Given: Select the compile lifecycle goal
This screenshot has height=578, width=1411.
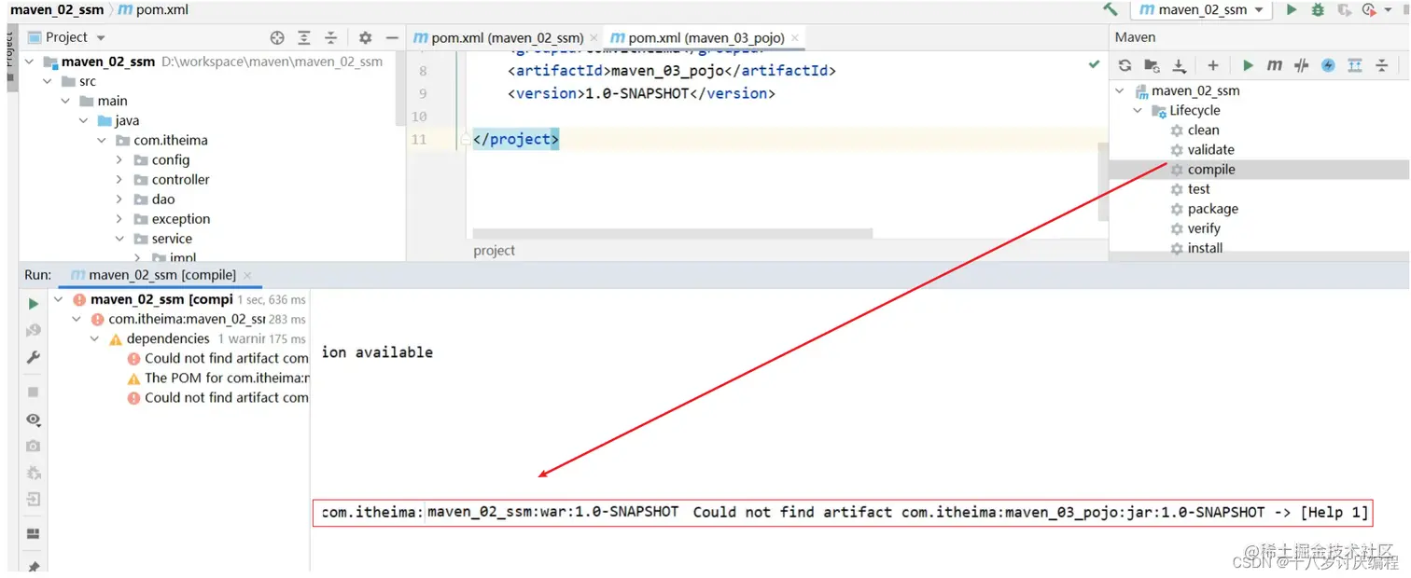Looking at the screenshot, I should click(1211, 170).
